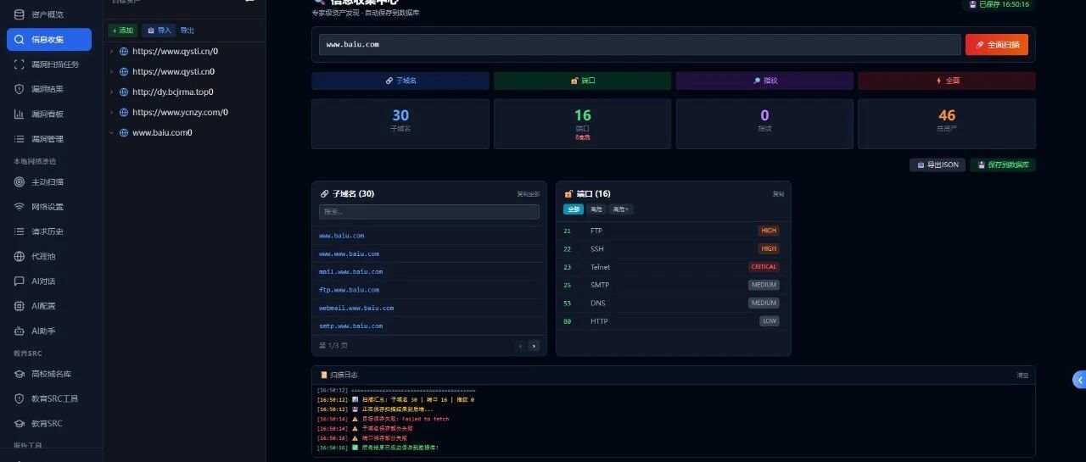
Task: Click the port 23 Telnet row
Action: click(x=671, y=267)
